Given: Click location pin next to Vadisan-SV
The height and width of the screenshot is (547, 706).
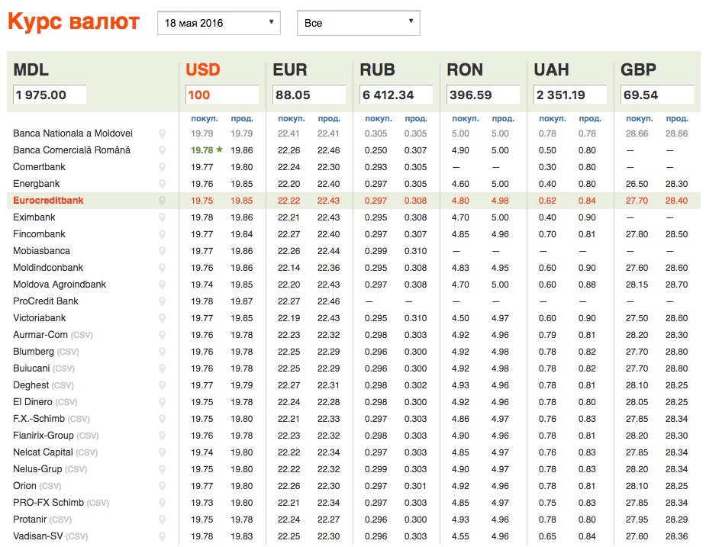Looking at the screenshot, I should click(x=162, y=536).
